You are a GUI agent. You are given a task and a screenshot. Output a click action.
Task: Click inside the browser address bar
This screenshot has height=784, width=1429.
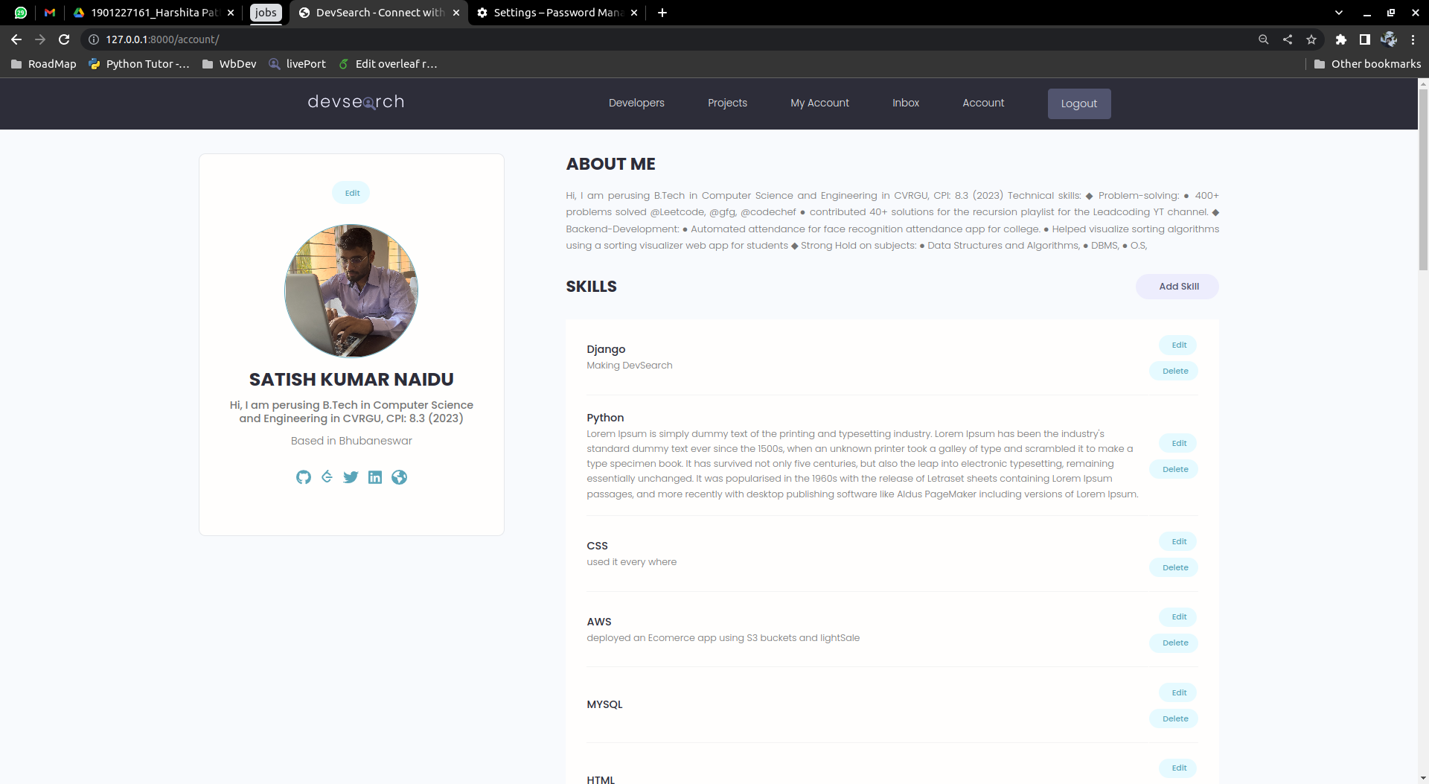click(x=298, y=39)
